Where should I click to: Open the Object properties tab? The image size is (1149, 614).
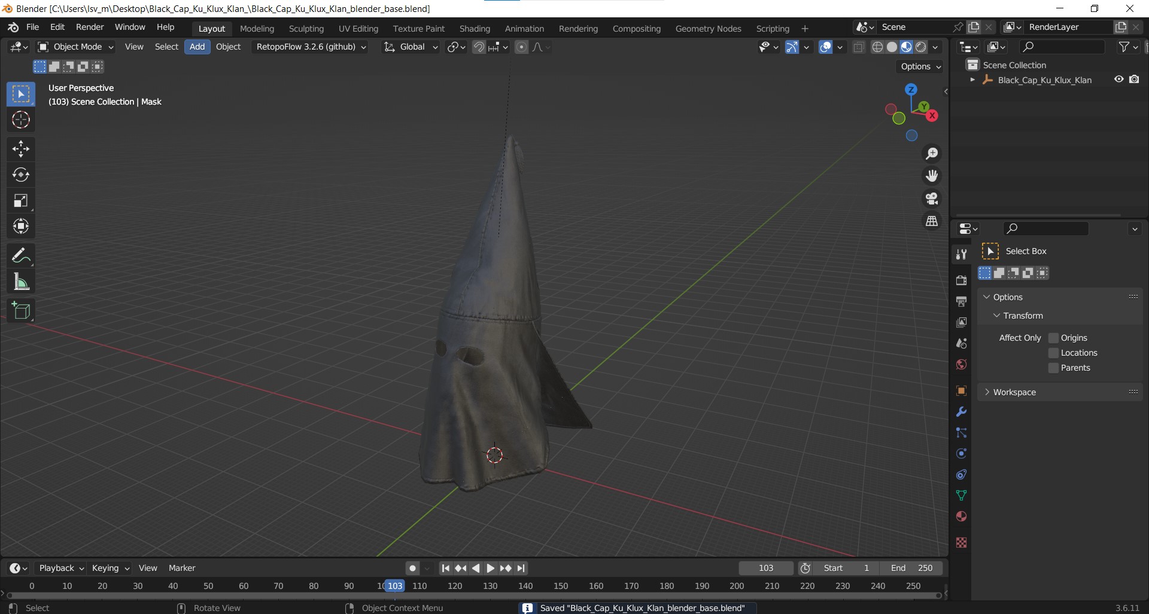[961, 391]
